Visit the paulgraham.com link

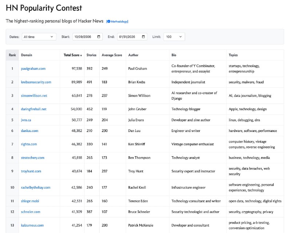point(33,68)
